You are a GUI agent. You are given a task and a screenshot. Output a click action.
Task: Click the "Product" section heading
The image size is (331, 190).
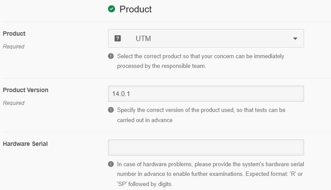point(136,9)
